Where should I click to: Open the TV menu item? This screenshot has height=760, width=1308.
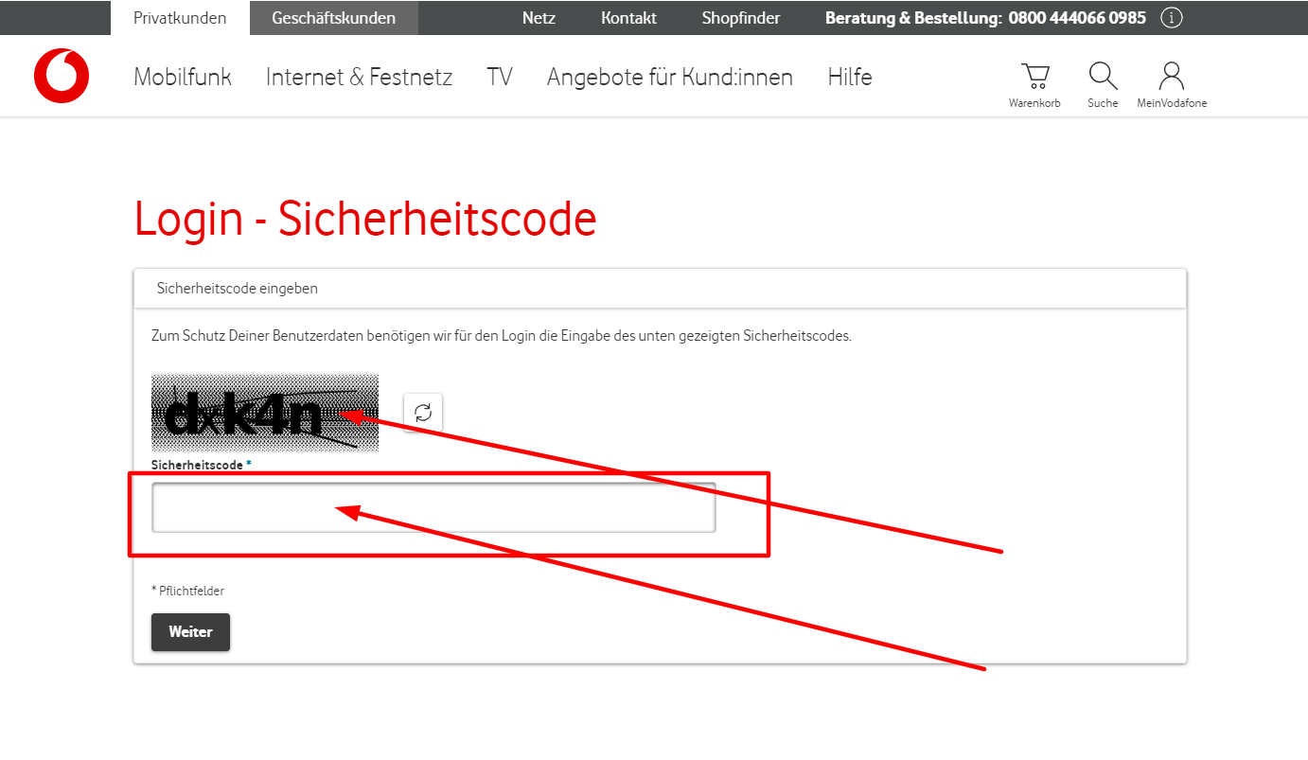499,77
